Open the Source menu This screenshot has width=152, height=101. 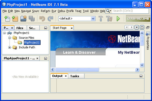(x=36, y=11)
